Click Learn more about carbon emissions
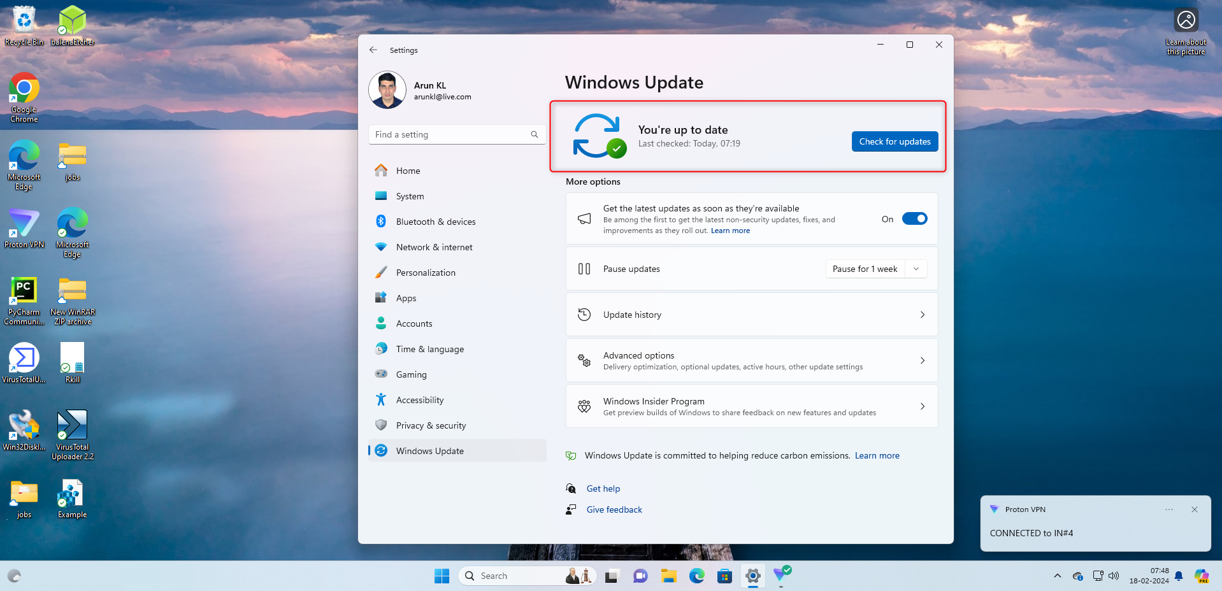This screenshot has width=1222, height=591. pyautogui.click(x=877, y=455)
